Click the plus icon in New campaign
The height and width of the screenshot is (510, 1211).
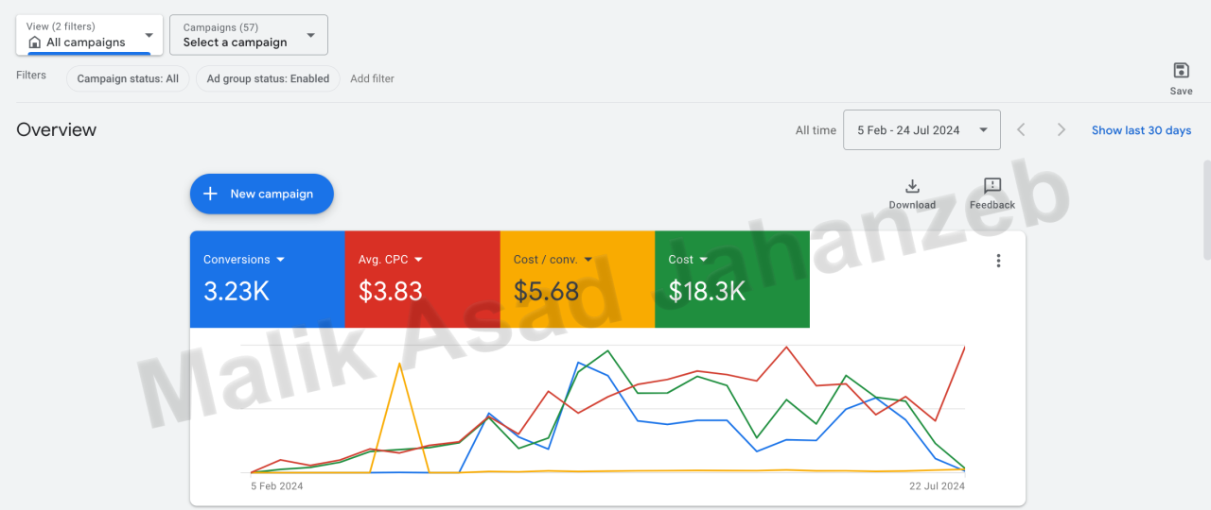[x=211, y=194]
